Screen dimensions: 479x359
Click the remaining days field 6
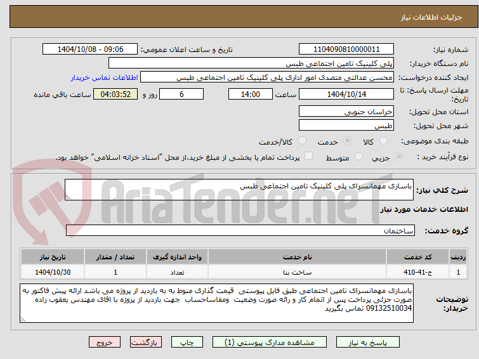181,94
